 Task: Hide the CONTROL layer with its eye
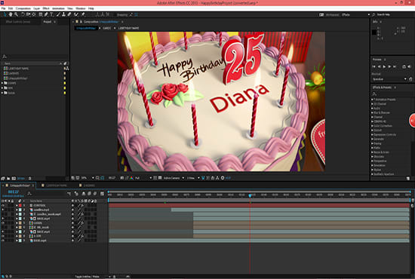[3, 205]
